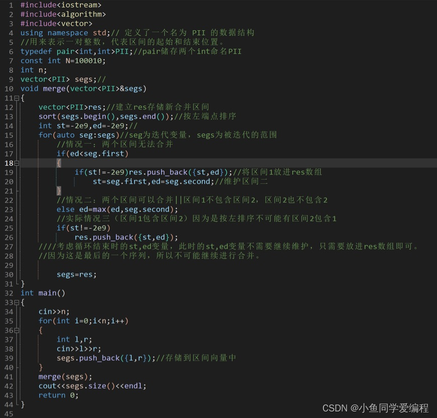Collapse the fold marker at line 18
Image resolution: width=437 pixels, height=418 pixels.
click(17, 163)
